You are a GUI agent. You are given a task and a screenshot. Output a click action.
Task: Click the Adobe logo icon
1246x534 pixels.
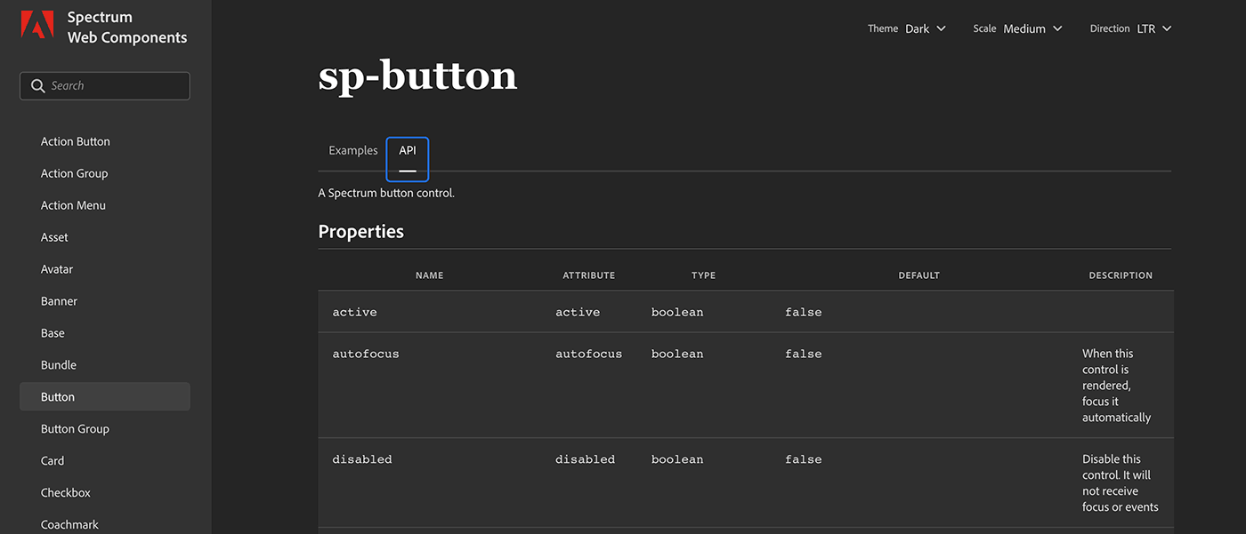coord(37,26)
